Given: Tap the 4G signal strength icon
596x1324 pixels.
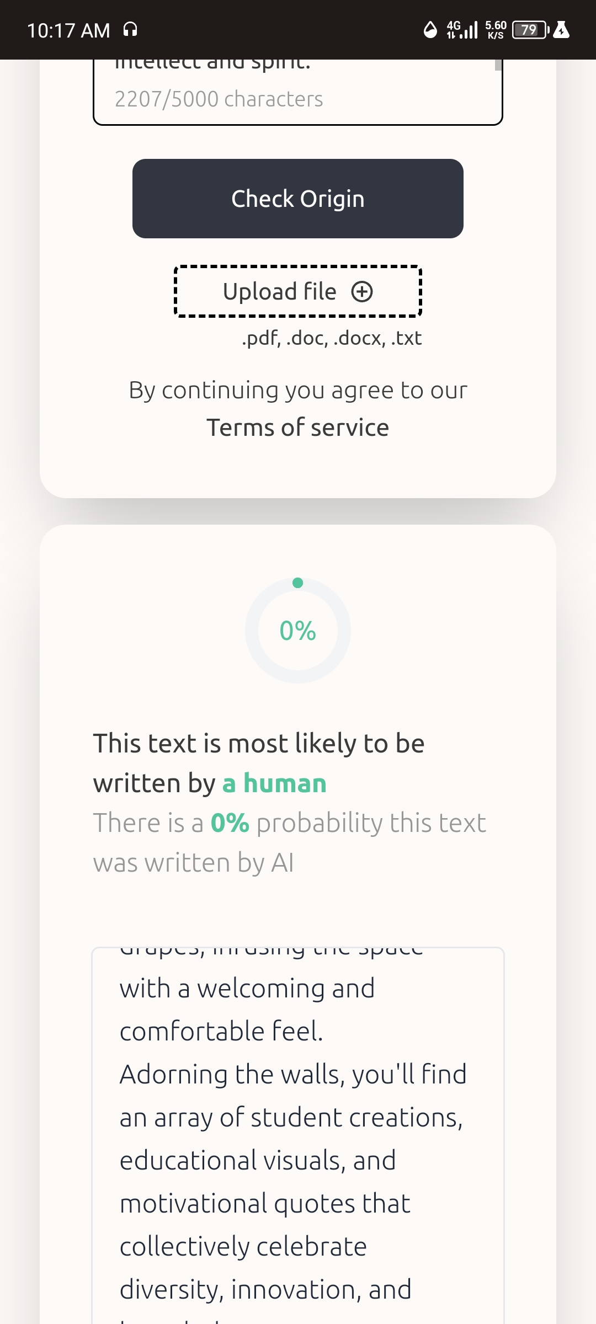Looking at the screenshot, I should pyautogui.click(x=462, y=30).
